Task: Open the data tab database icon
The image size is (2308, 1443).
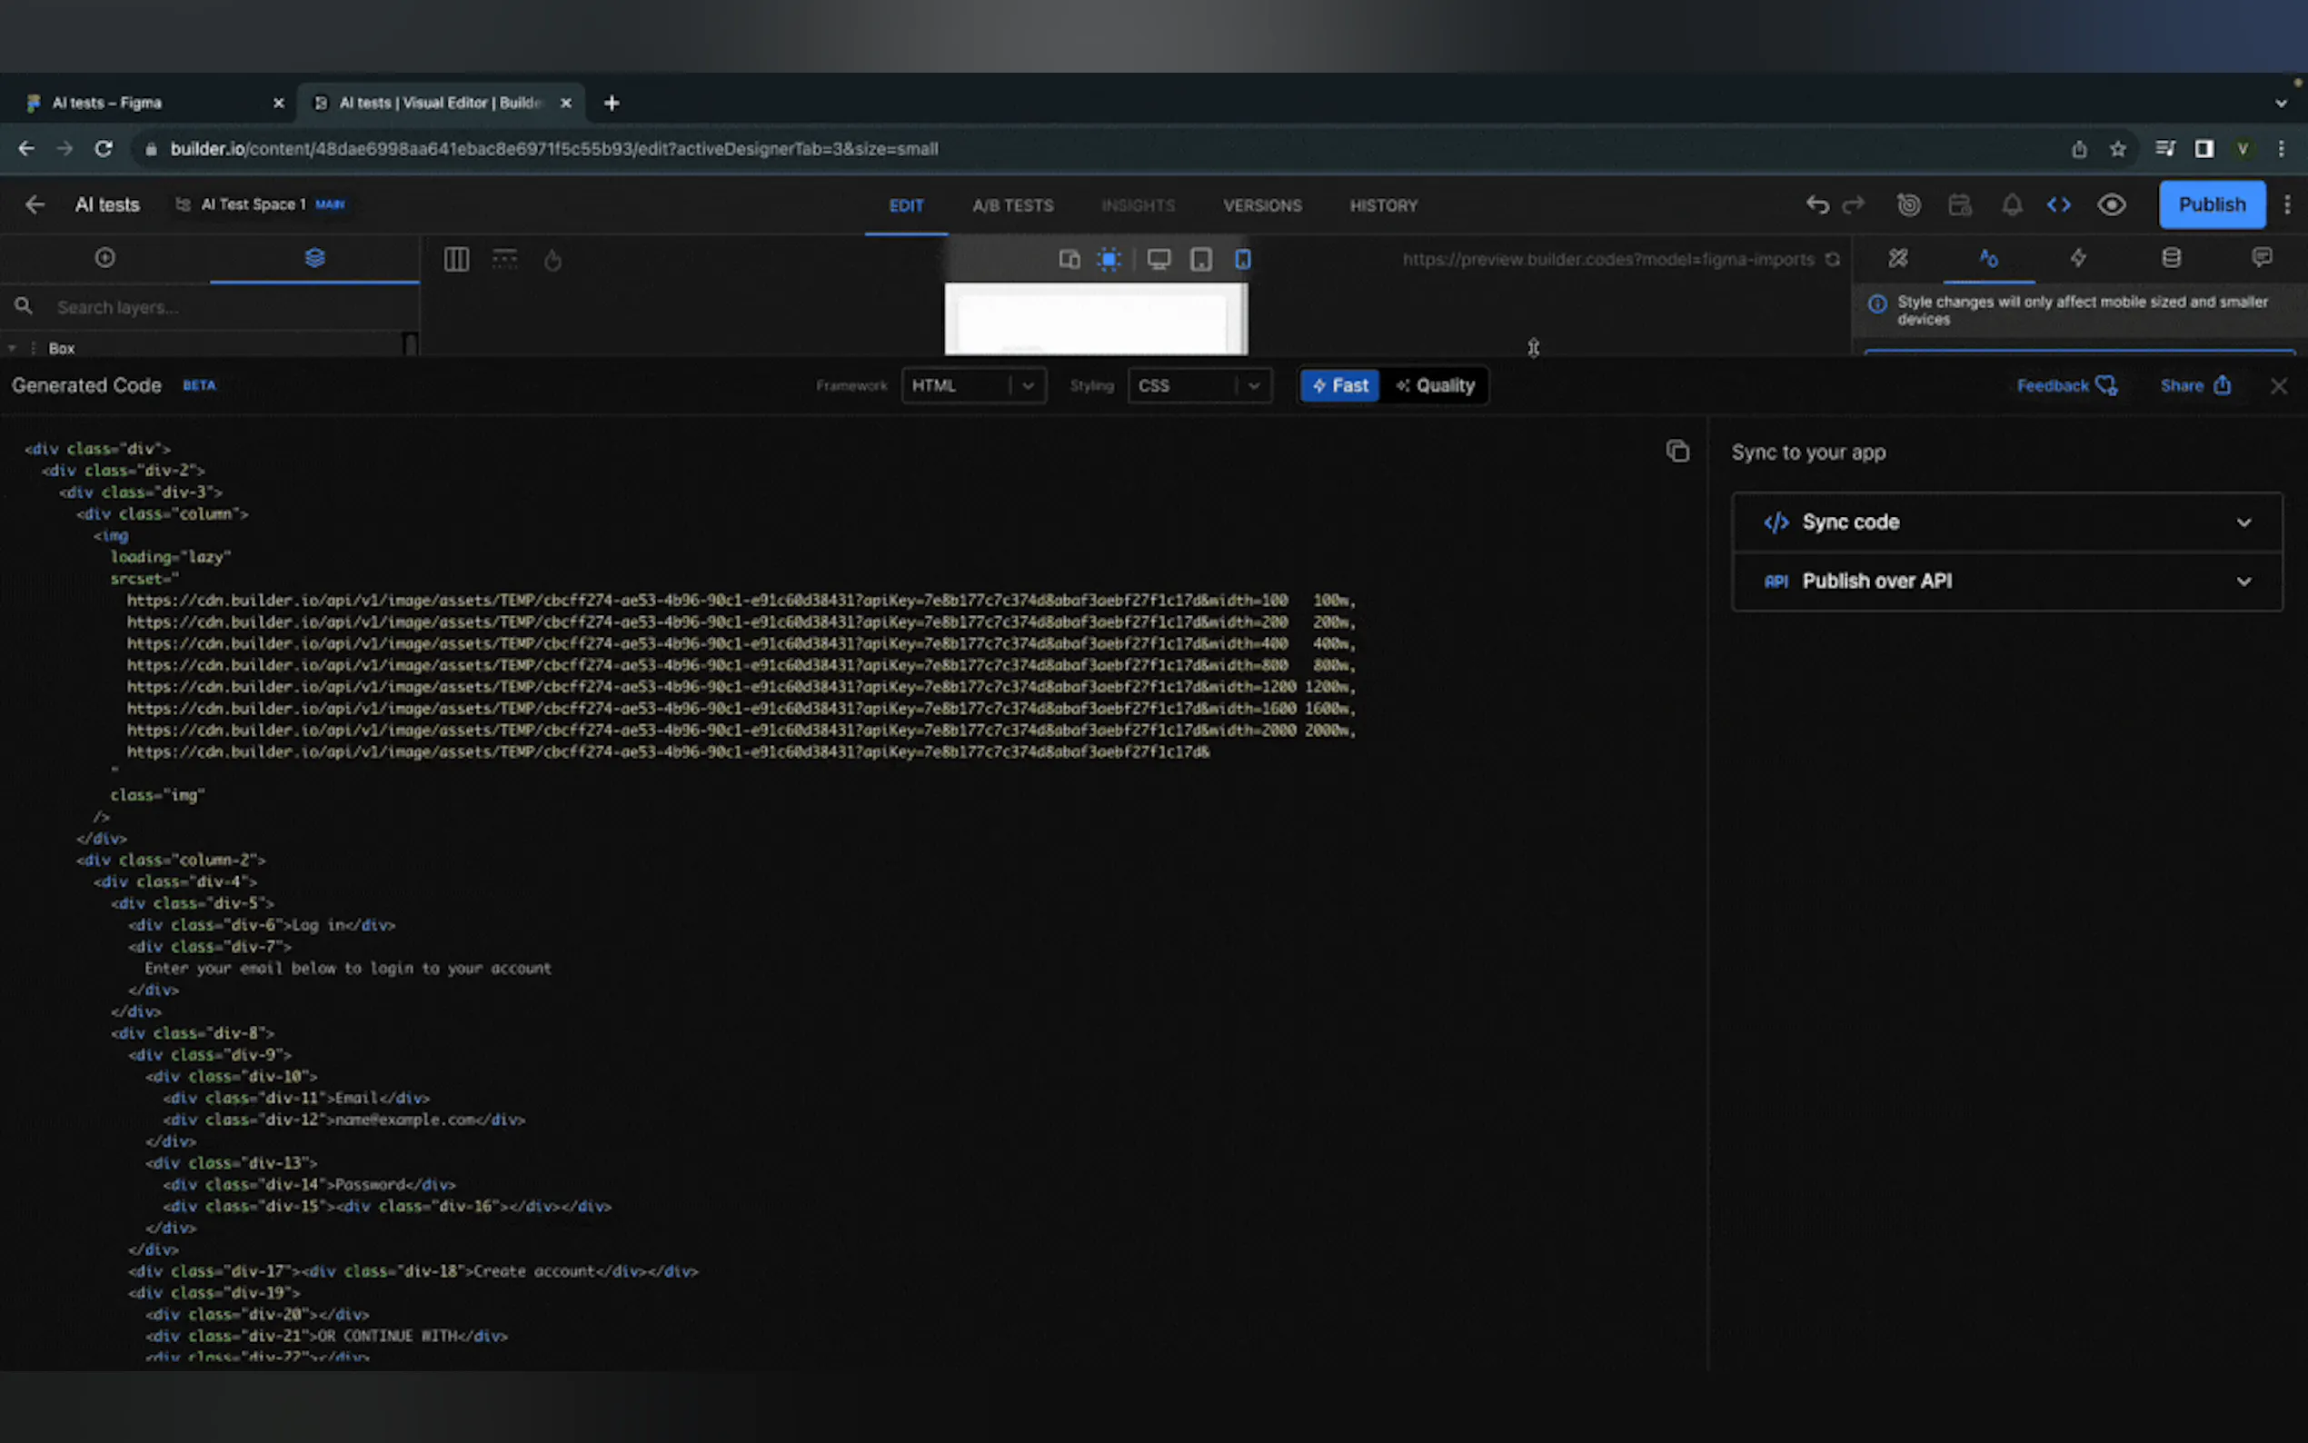Action: coord(2171,258)
